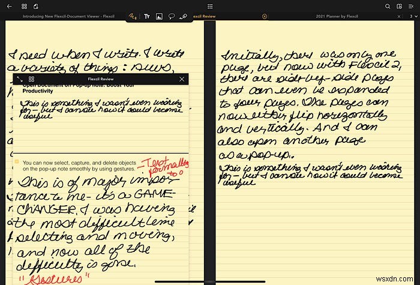Image resolution: width=420 pixels, height=285 pixels.
Task: Switch to Introducing New Flexcil-Document Viewer tab
Action: point(68,16)
